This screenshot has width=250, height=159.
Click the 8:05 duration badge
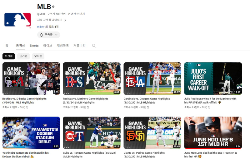pyautogui.click(x=56, y=92)
